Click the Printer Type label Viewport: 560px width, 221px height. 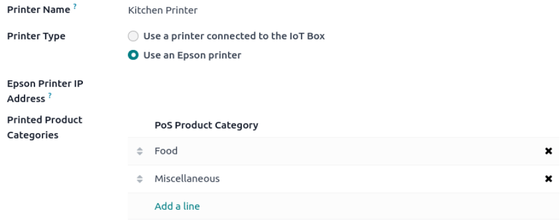click(36, 36)
